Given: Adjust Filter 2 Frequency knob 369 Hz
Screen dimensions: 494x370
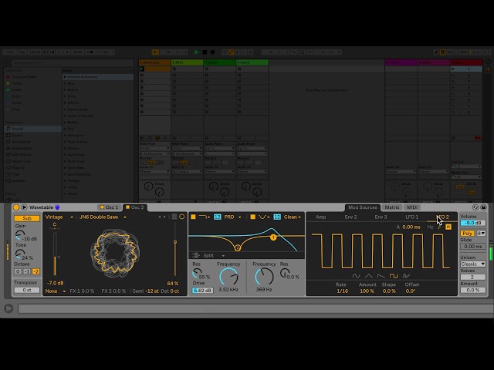Looking at the screenshot, I should click(x=264, y=277).
